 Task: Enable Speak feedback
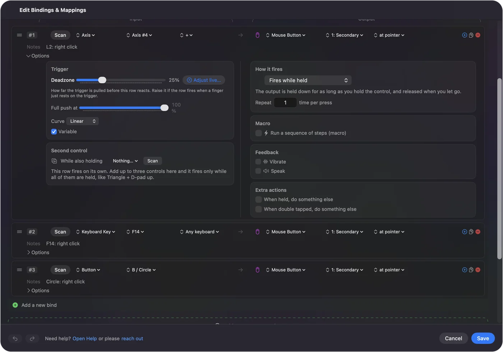pyautogui.click(x=258, y=171)
